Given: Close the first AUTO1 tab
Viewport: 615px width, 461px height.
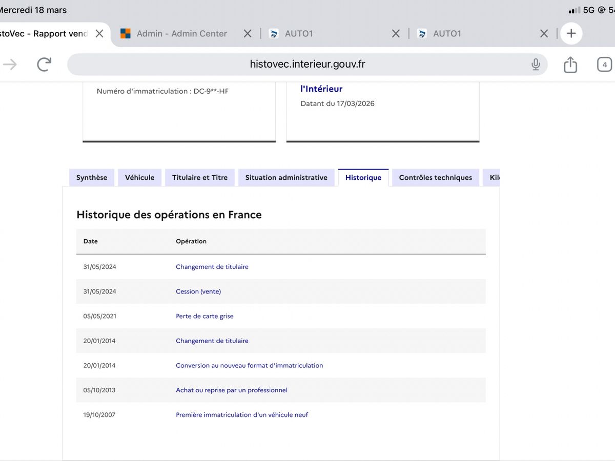Looking at the screenshot, I should (396, 33).
